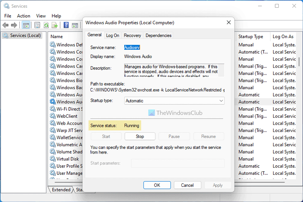Open the Properties toolbar icon
303x202 pixels.
coord(37,25)
